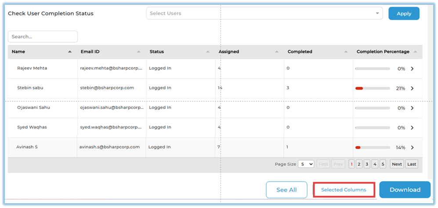
Task: Open Avinash S row details chevron
Action: click(412, 148)
